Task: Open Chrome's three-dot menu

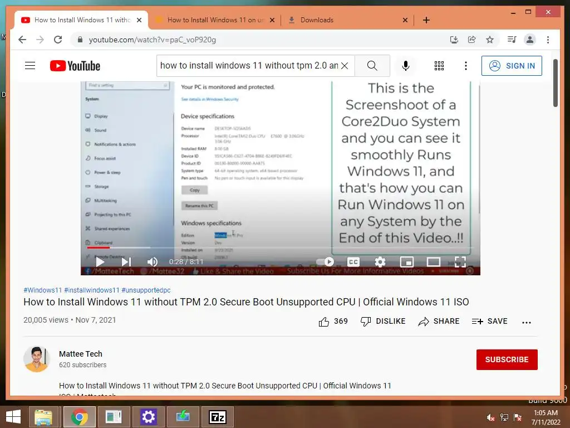Action: tap(548, 40)
